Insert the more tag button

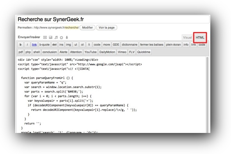pyautogui.click(x=107, y=44)
